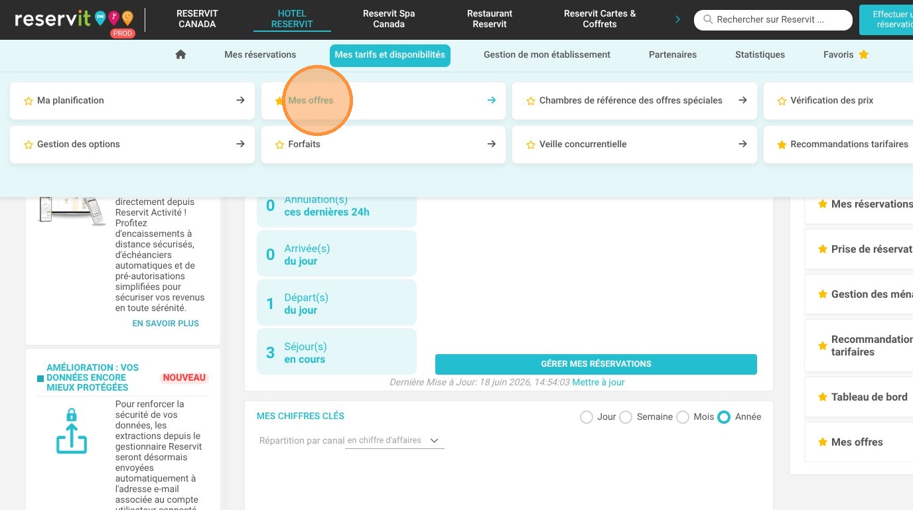913x510 pixels.
Task: Click the secure upload lock icon
Action: tap(72, 432)
